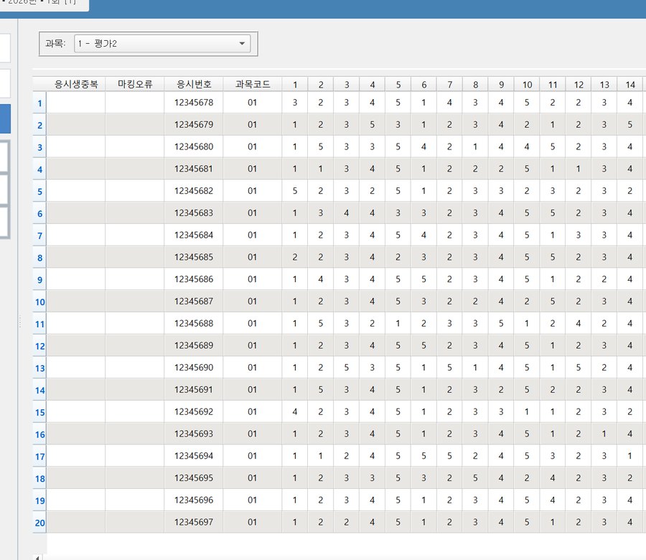Click exam number cell 12345681
The image size is (646, 560).
[194, 169]
